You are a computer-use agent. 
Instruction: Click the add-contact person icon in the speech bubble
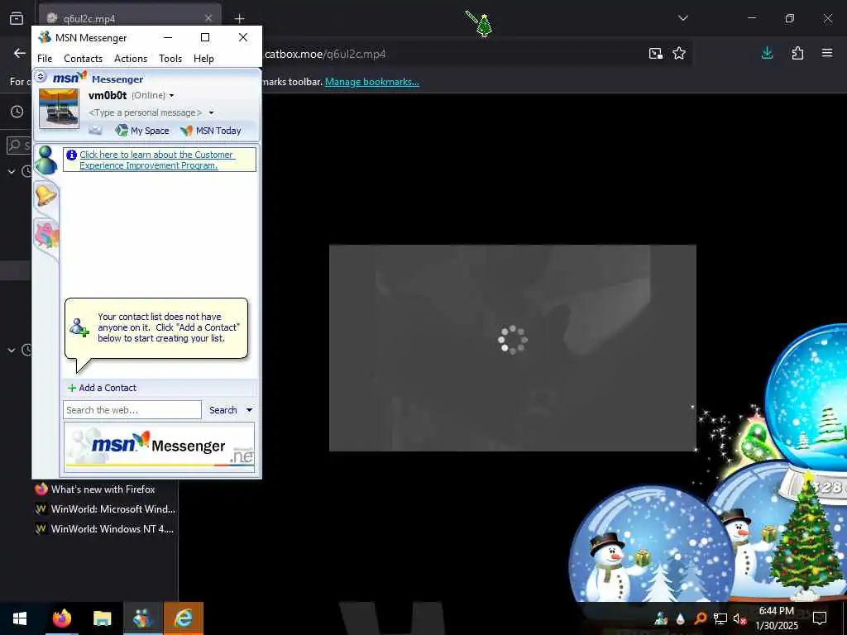click(79, 327)
